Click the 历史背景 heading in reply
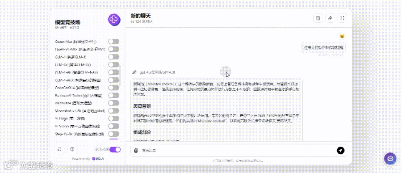This screenshot has width=402, height=173. [142, 106]
